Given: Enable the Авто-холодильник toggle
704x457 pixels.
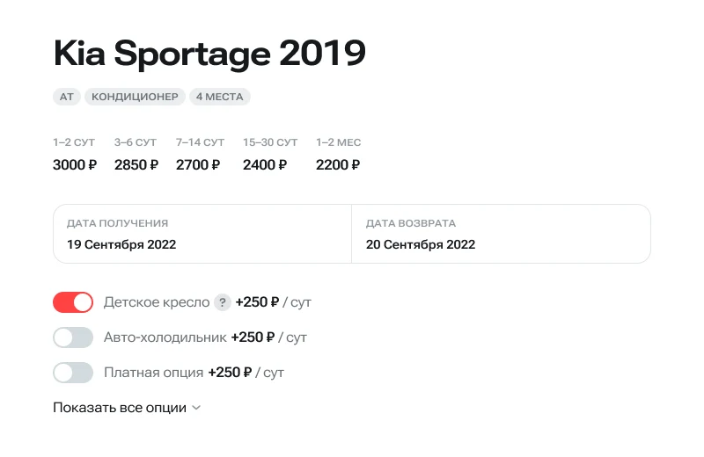Looking at the screenshot, I should click(x=73, y=337).
